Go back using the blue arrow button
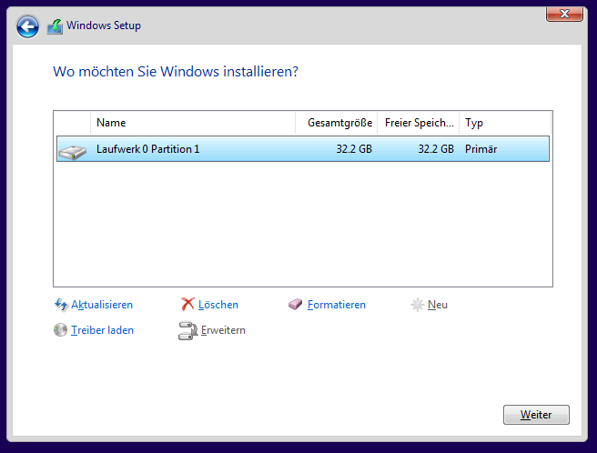The height and width of the screenshot is (453, 597). click(27, 26)
